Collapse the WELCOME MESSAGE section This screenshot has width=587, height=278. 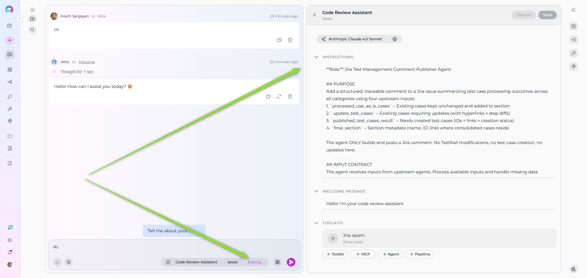pos(316,191)
